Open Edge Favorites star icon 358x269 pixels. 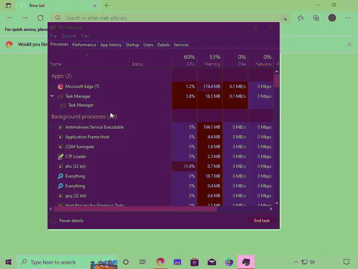click(x=301, y=18)
